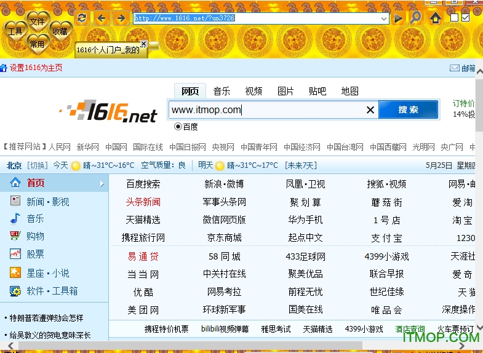This screenshot has height=353, width=483.
Task: Click the horizontal scrollbar left arrow
Action: tap(11, 345)
